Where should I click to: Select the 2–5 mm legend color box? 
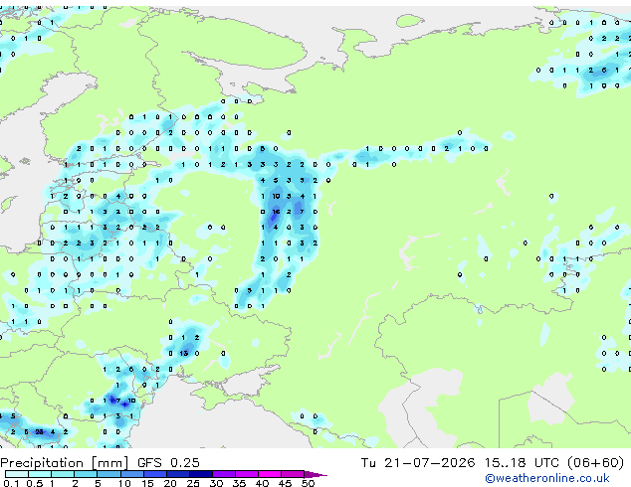86,474
